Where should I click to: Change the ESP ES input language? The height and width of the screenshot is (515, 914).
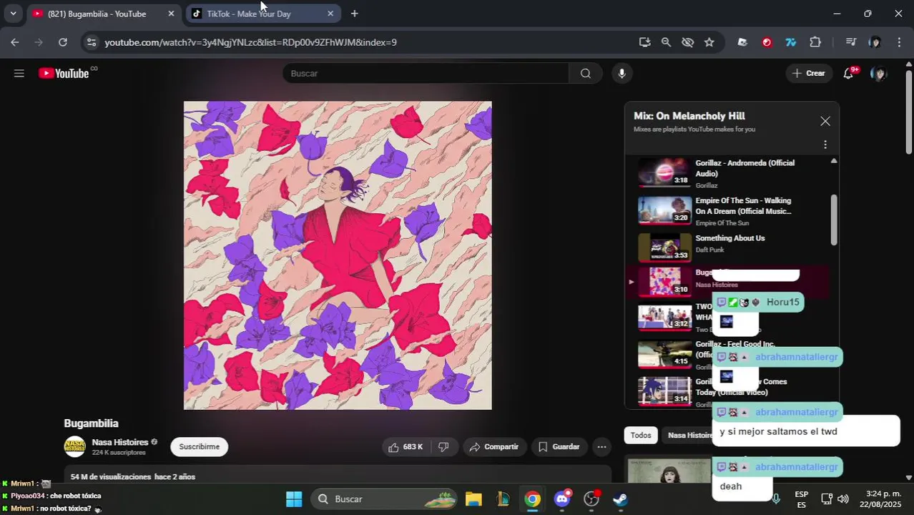tap(802, 499)
